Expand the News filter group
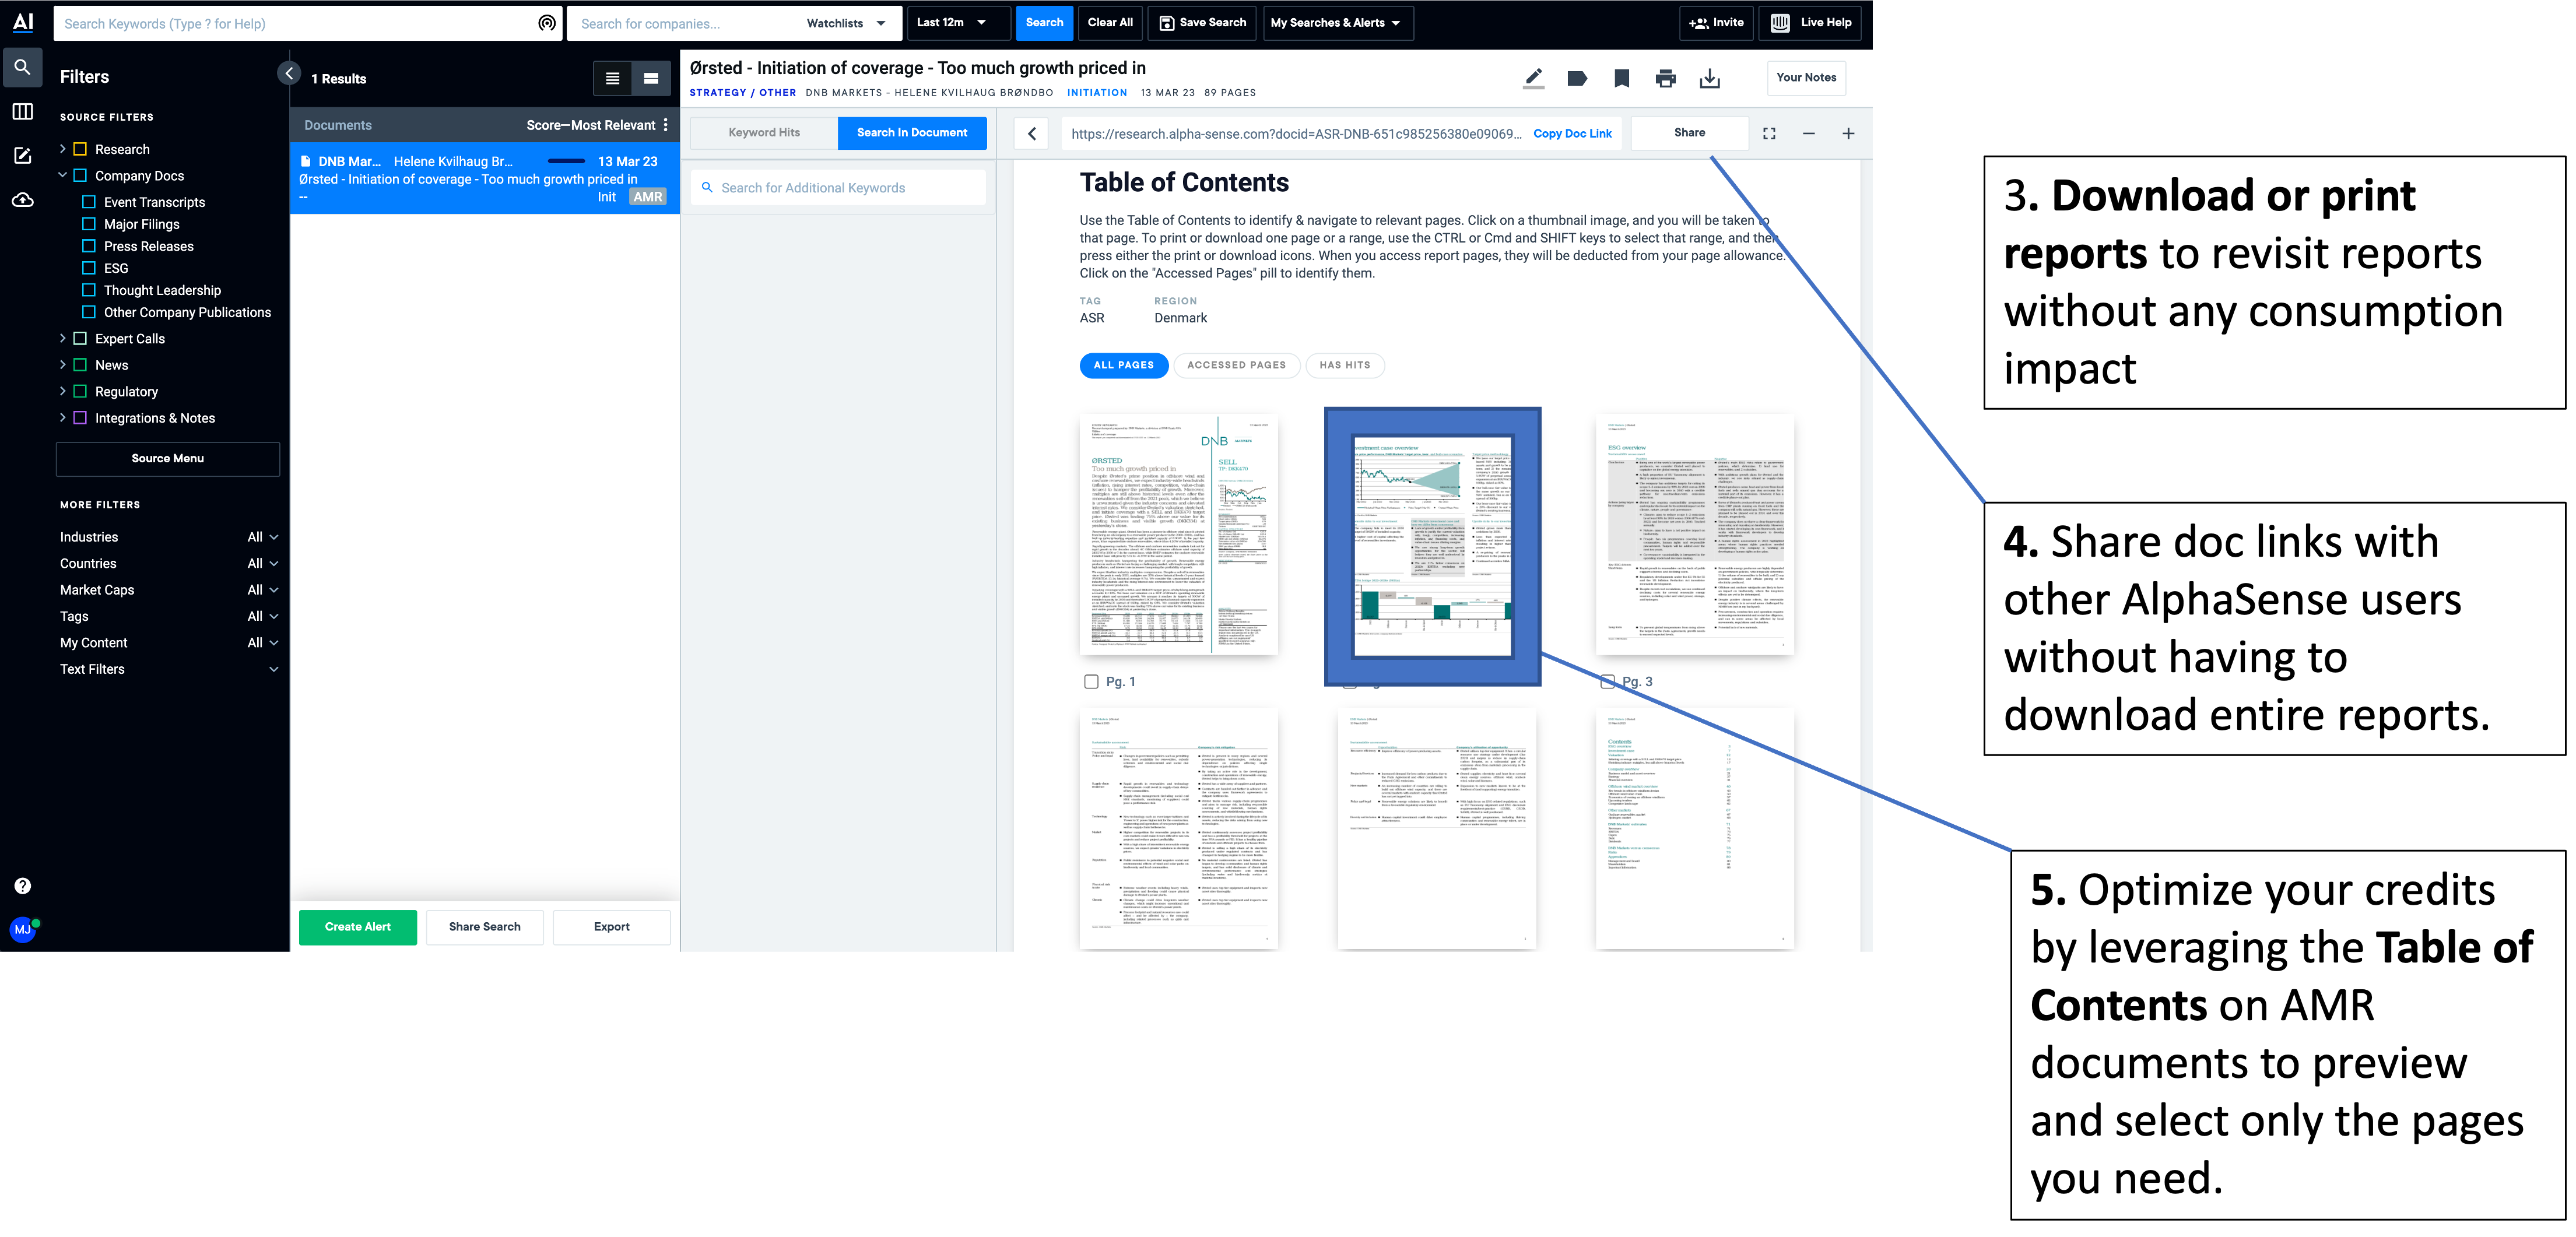The height and width of the screenshot is (1237, 2576). point(62,365)
